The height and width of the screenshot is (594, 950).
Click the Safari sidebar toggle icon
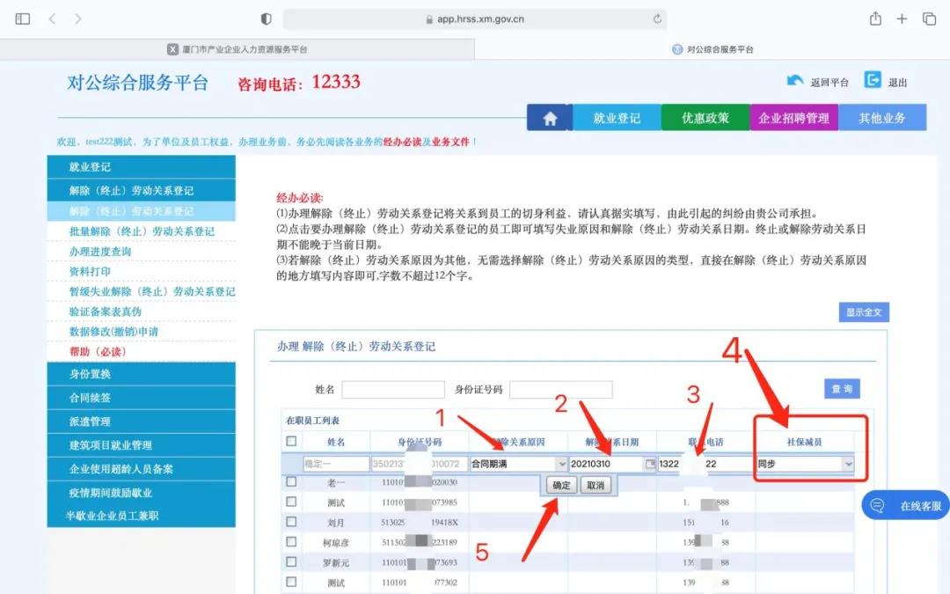pyautogui.click(x=23, y=18)
